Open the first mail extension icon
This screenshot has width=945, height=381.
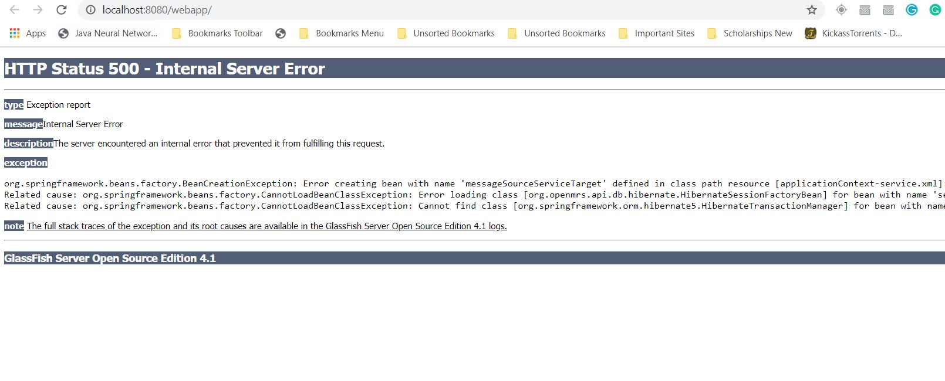pos(865,10)
